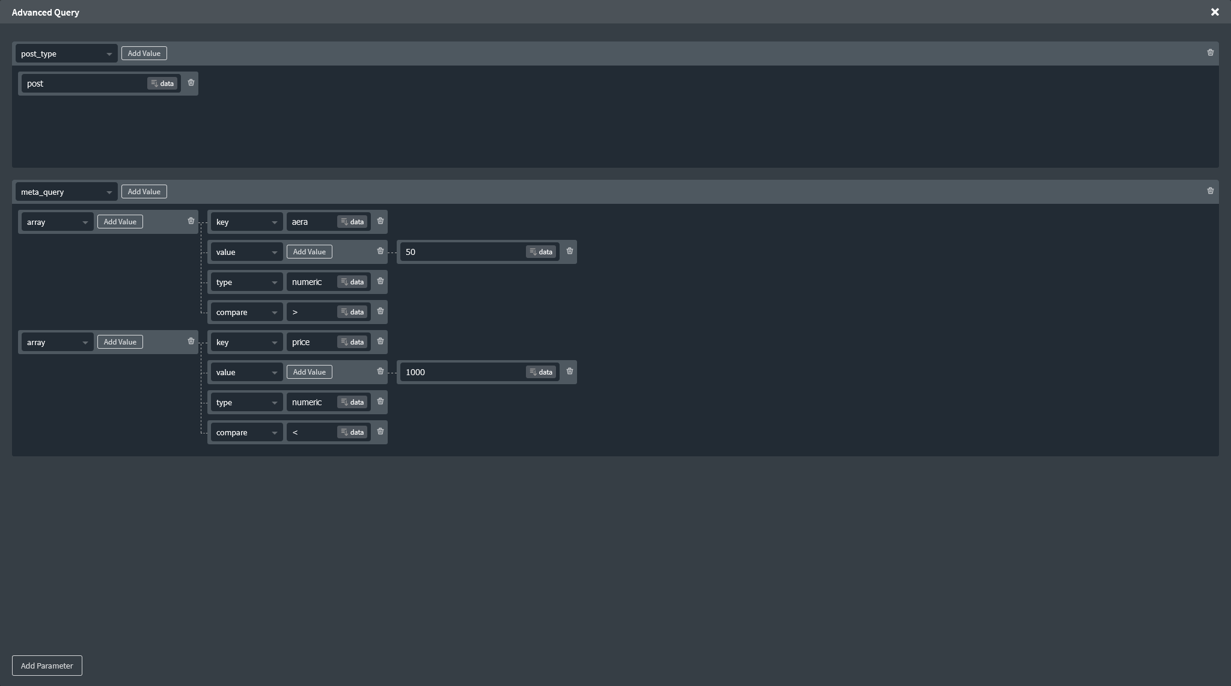Image resolution: width=1231 pixels, height=686 pixels.
Task: Toggle data mode for the "aera" key
Action: click(x=352, y=221)
